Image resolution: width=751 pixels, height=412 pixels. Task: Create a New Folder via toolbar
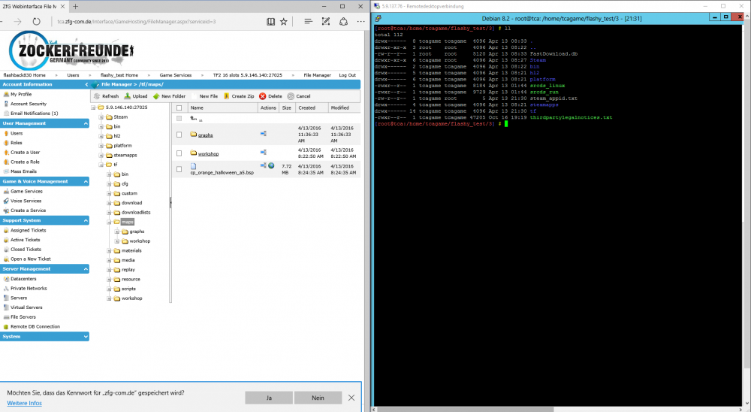pyautogui.click(x=156, y=96)
